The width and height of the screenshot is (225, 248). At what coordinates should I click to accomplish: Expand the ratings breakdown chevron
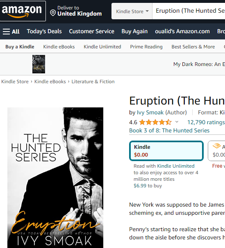[x=177, y=122]
